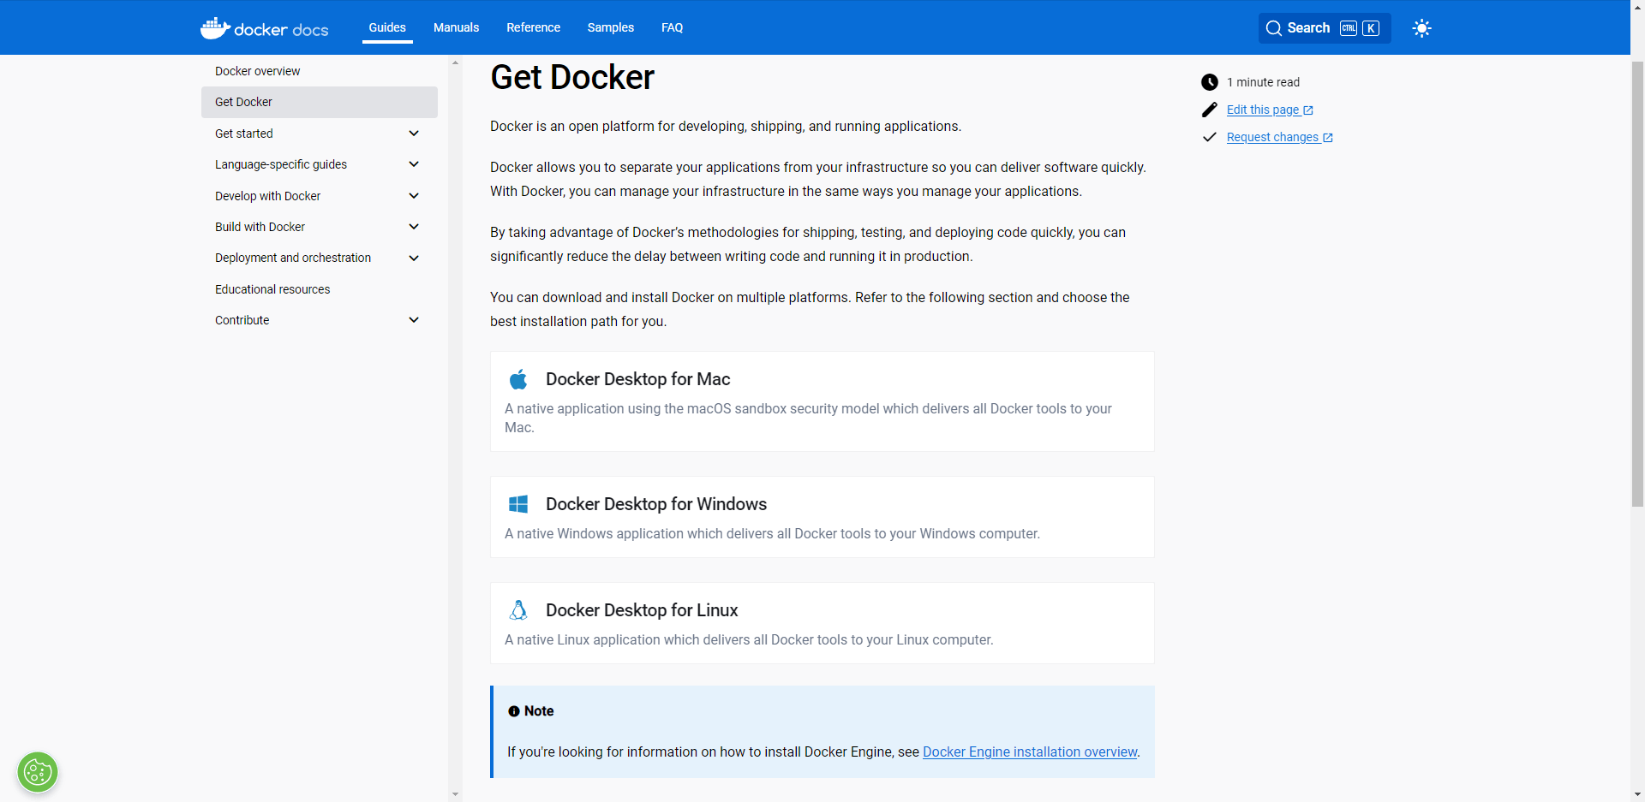
Task: Select Get Docker sidebar item
Action: click(x=320, y=102)
